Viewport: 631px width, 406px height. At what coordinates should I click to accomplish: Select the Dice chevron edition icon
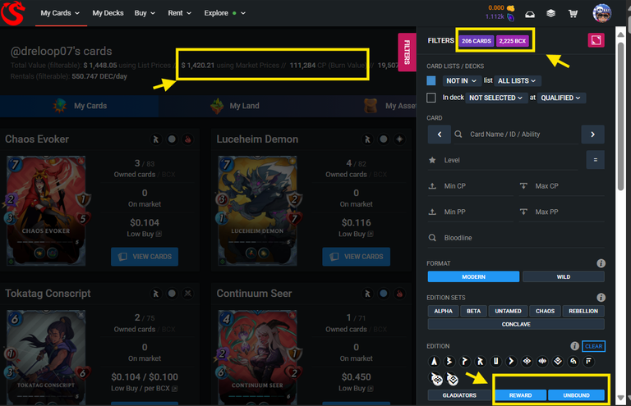click(511, 361)
